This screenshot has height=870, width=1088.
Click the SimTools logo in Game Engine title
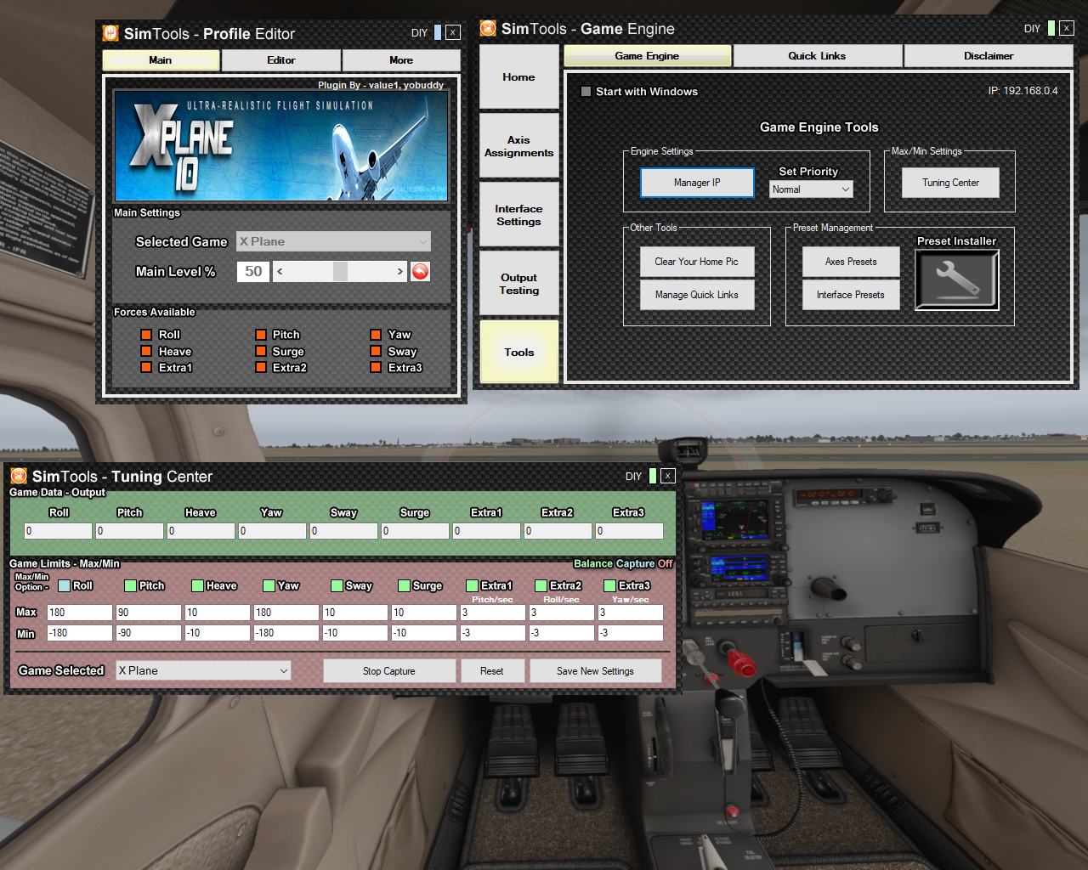(x=488, y=28)
